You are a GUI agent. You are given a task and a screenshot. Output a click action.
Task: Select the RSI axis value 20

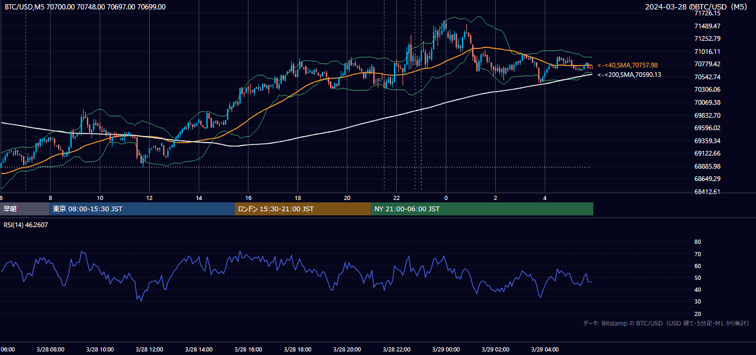697,314
